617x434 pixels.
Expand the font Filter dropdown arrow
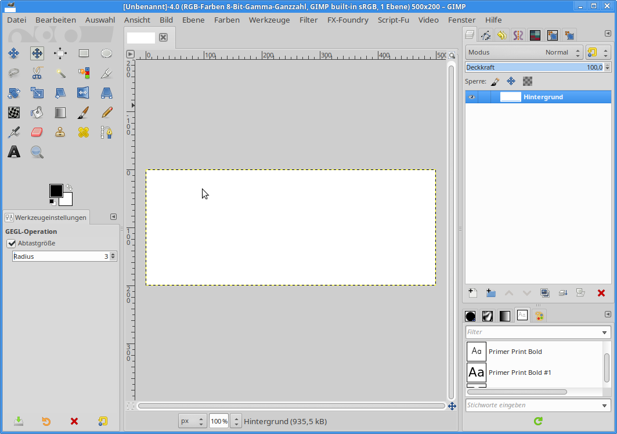(x=605, y=332)
